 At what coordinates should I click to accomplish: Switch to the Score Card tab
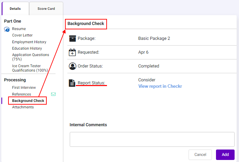[46, 9]
